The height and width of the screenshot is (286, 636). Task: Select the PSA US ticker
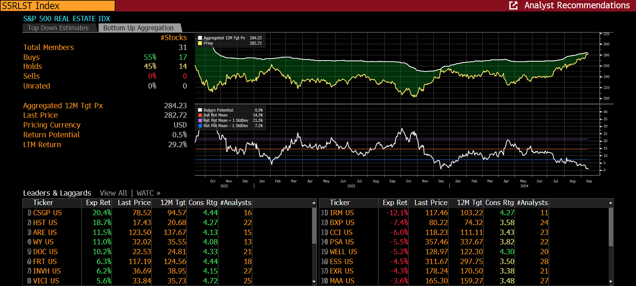[342, 242]
